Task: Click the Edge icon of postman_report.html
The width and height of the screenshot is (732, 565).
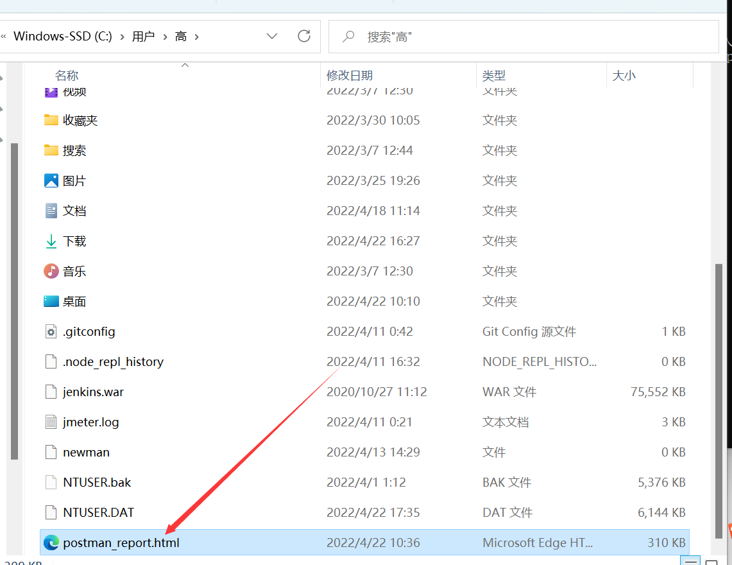Action: click(51, 543)
